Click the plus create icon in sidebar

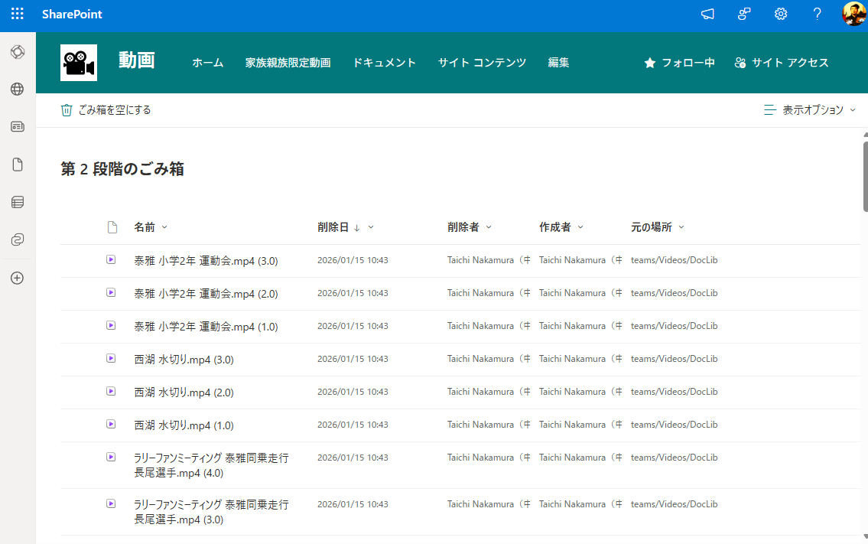pyautogui.click(x=18, y=278)
